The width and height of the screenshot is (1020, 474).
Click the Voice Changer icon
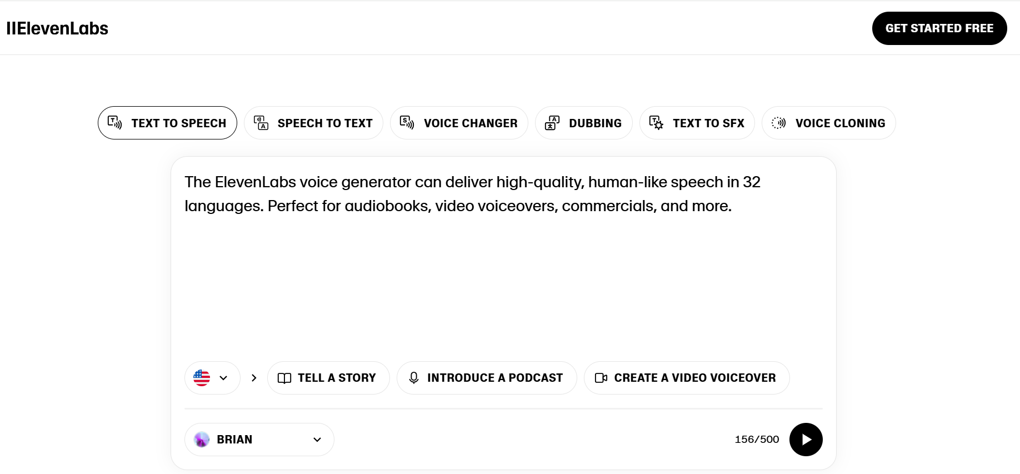point(407,123)
